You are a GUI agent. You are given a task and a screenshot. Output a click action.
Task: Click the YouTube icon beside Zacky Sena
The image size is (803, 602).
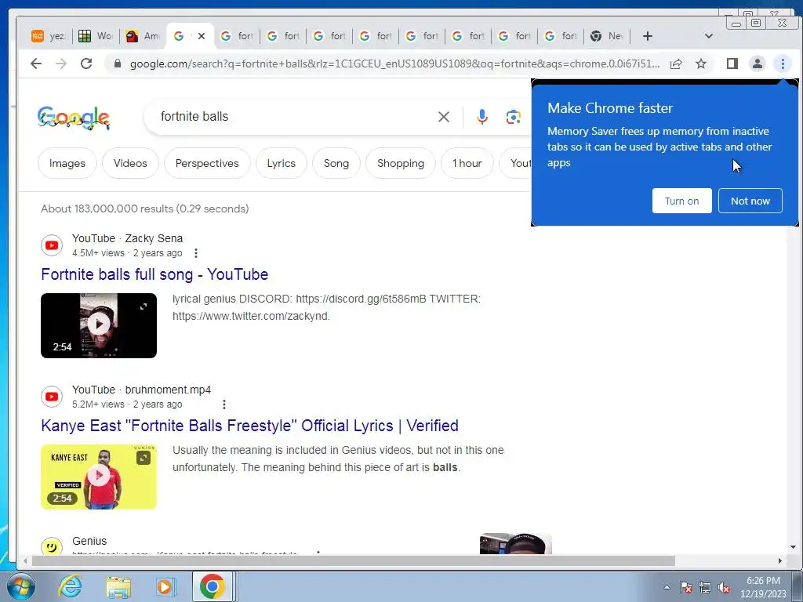click(x=52, y=245)
